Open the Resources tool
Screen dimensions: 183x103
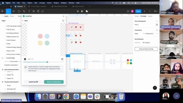34,11
